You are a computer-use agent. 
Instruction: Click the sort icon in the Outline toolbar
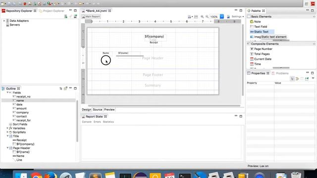coord(60,89)
